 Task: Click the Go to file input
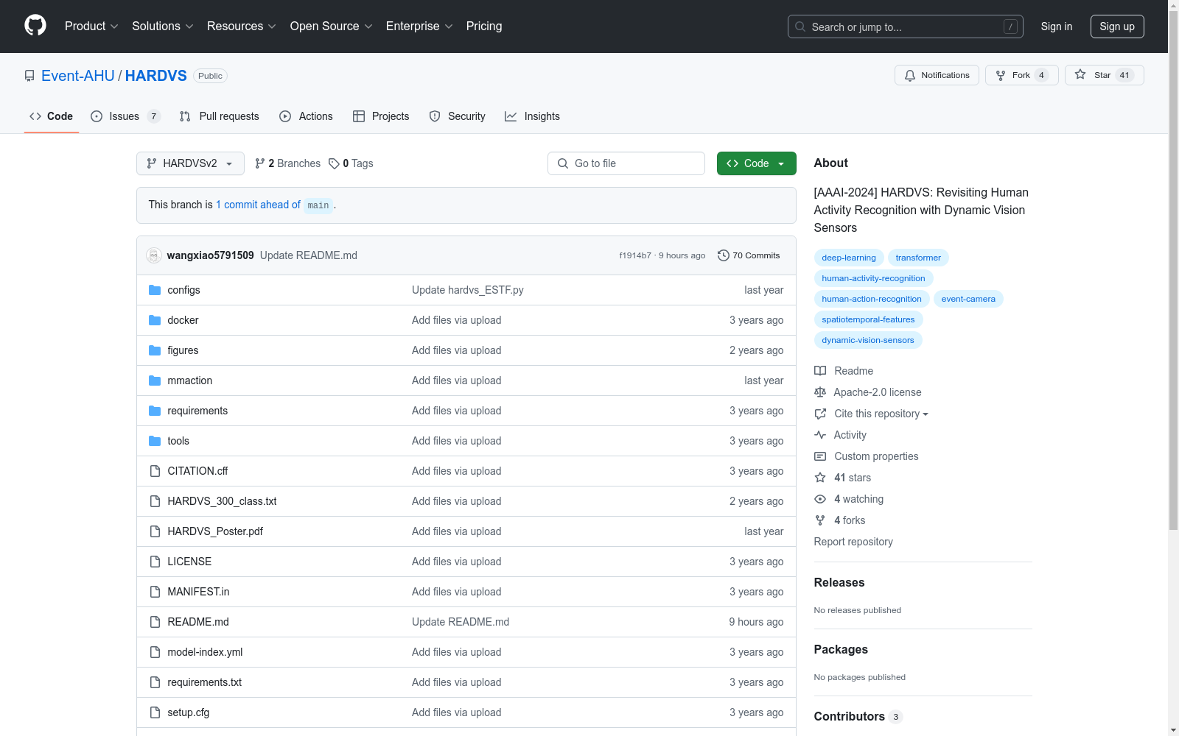click(626, 163)
